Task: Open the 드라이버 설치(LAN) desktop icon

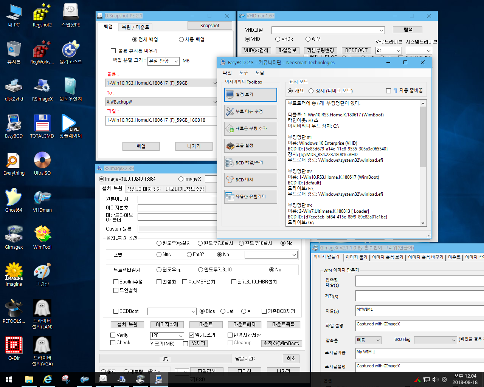Action: pyautogui.click(x=42, y=314)
